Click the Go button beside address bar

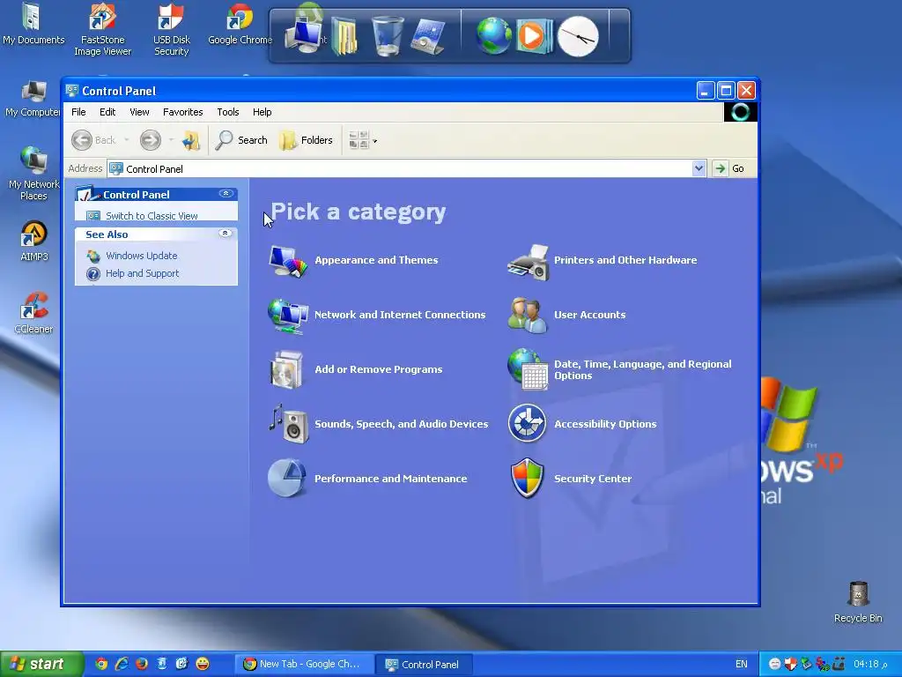(x=729, y=168)
